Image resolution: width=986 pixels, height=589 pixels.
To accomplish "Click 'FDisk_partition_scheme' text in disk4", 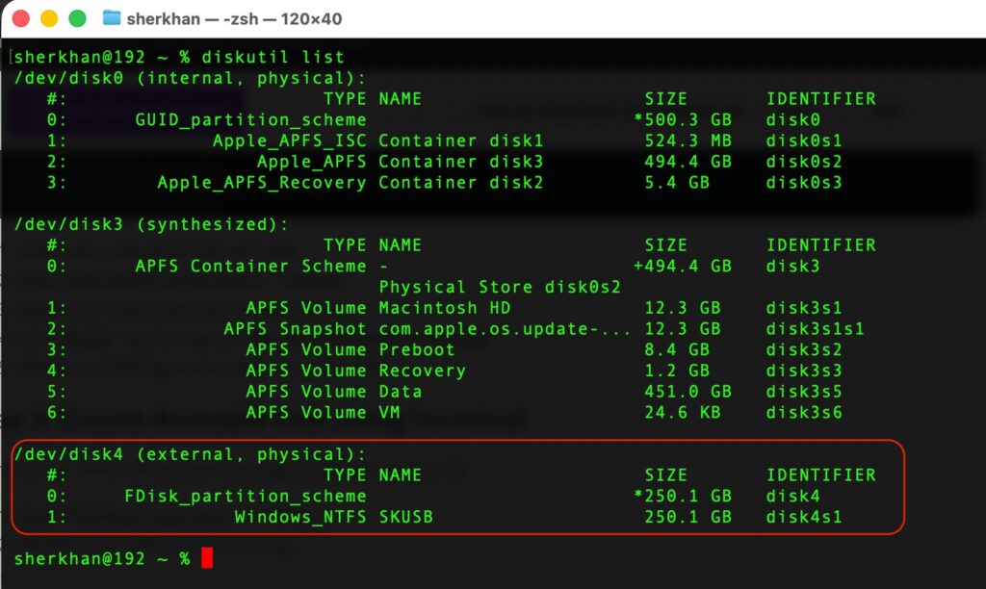I will [245, 496].
